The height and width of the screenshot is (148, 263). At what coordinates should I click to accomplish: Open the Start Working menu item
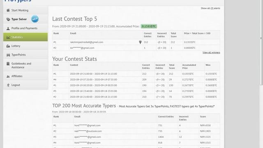click(25, 10)
